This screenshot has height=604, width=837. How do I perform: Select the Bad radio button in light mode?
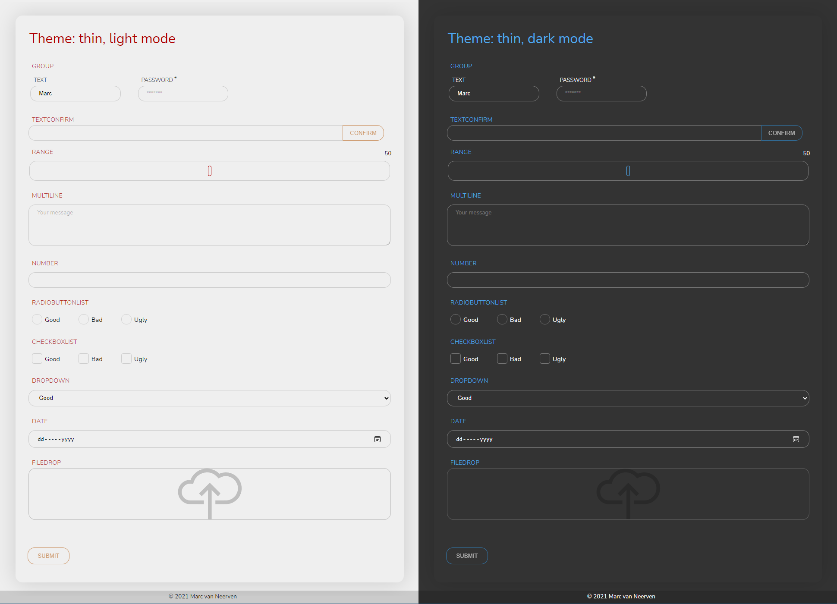84,319
